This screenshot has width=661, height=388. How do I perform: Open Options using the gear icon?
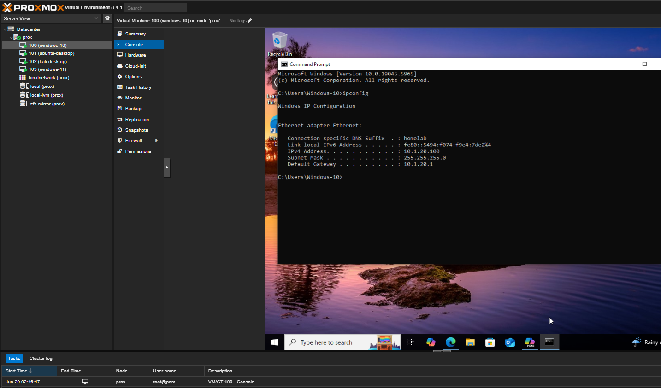120,76
